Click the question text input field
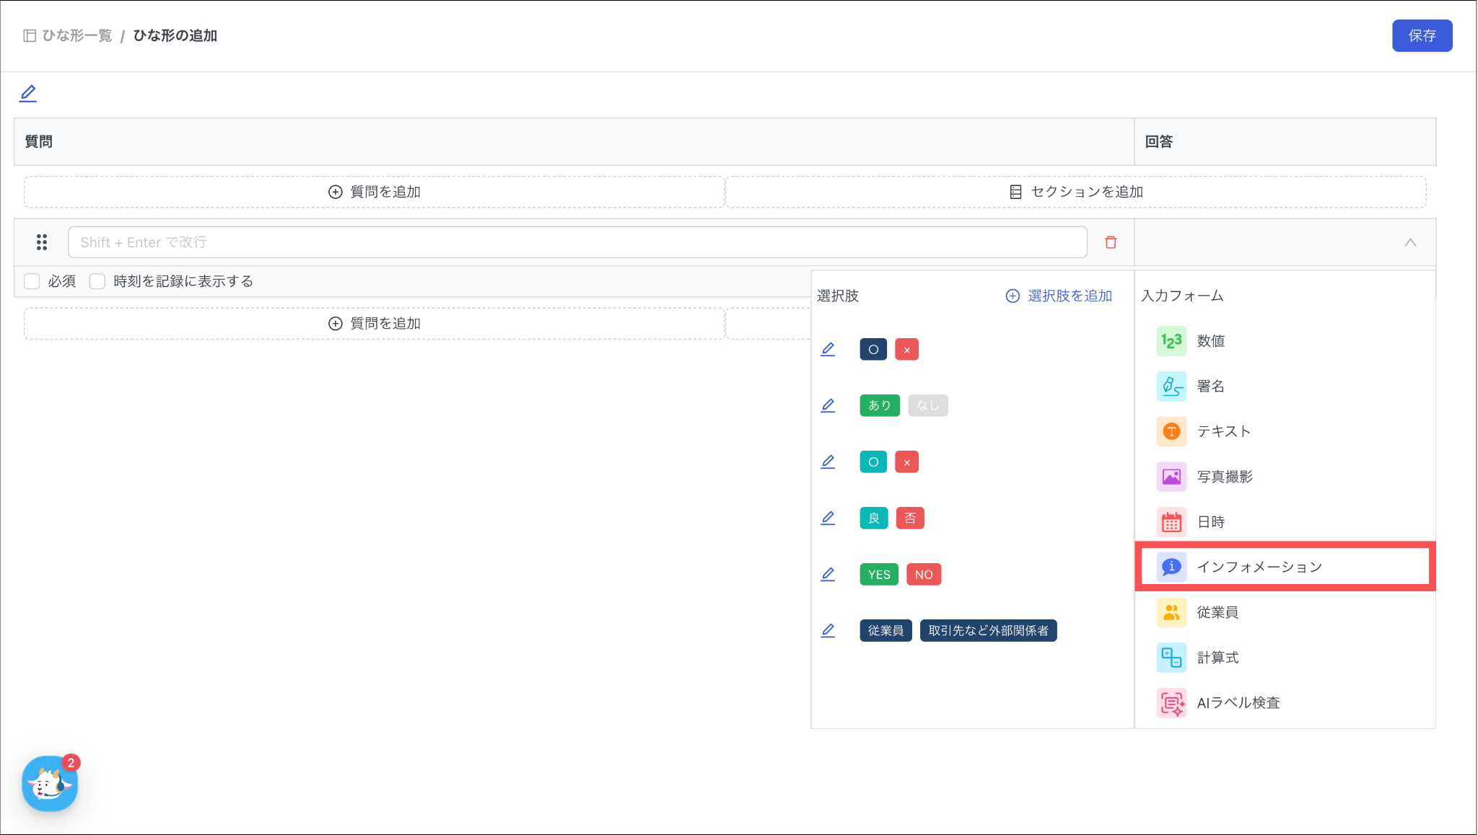The image size is (1478, 835). click(x=577, y=242)
